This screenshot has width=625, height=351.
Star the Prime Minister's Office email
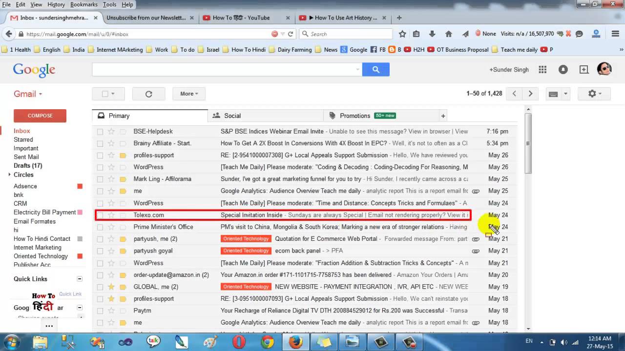coord(111,227)
